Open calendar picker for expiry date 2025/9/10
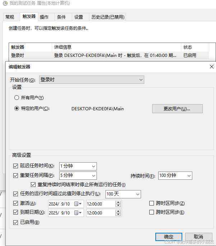Image resolution: width=216 pixels, height=246 pixels. [78, 213]
